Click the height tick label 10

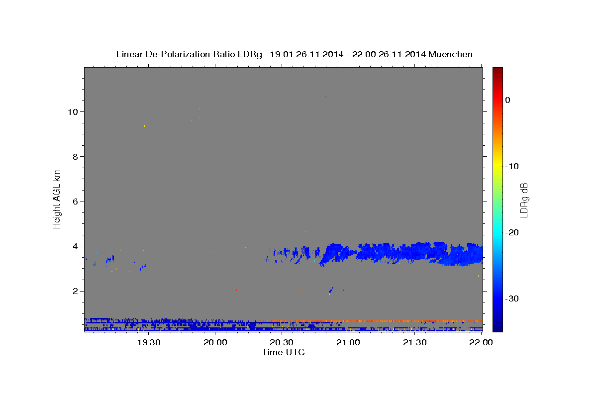(74, 112)
